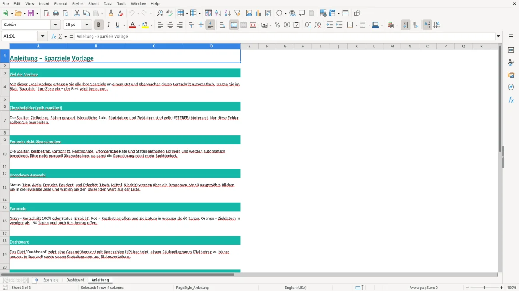
Task: Click the Print icon
Action: tap(56, 13)
